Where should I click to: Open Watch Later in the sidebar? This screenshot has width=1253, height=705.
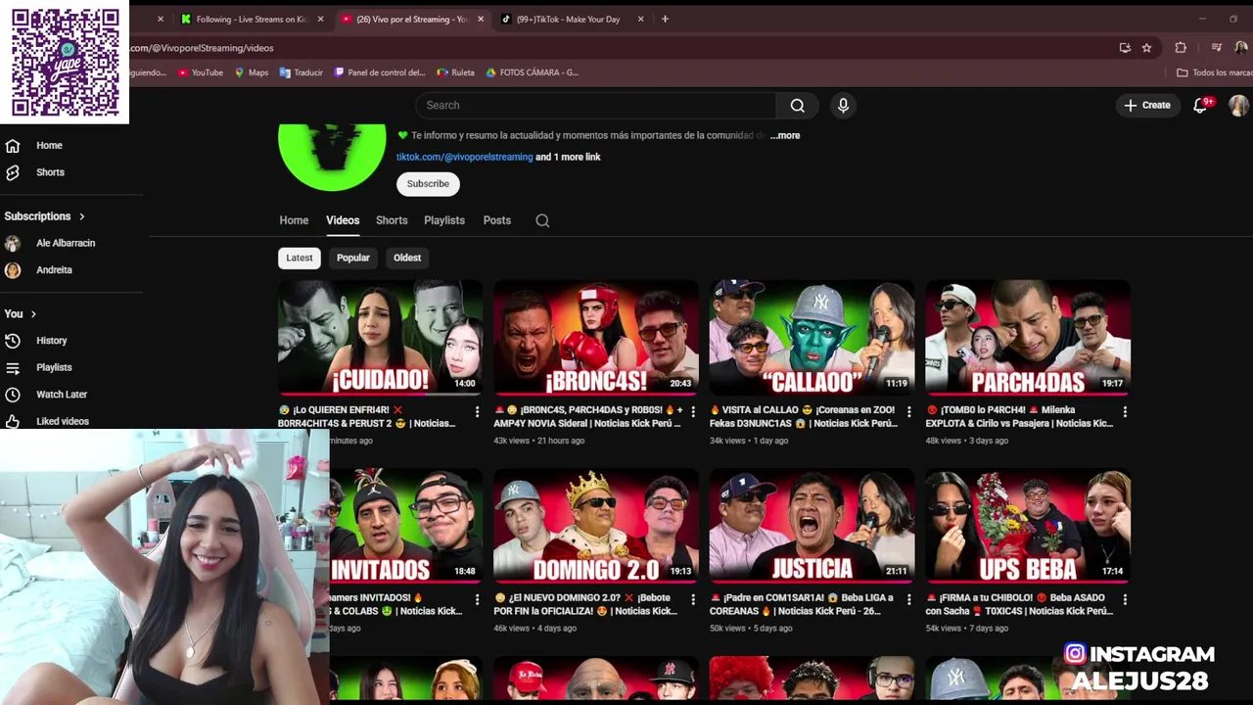point(62,395)
